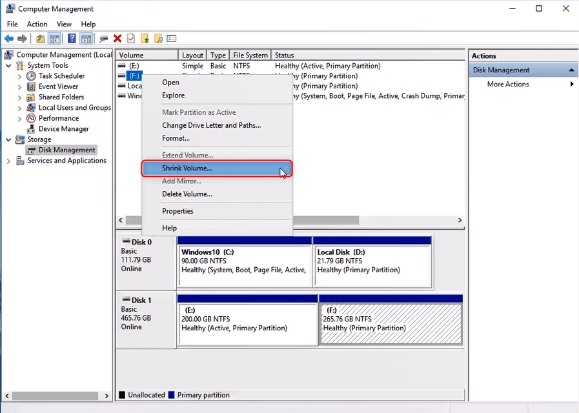The image size is (579, 413).
Task: Expand the Event Viewer node
Action: [x=19, y=86]
